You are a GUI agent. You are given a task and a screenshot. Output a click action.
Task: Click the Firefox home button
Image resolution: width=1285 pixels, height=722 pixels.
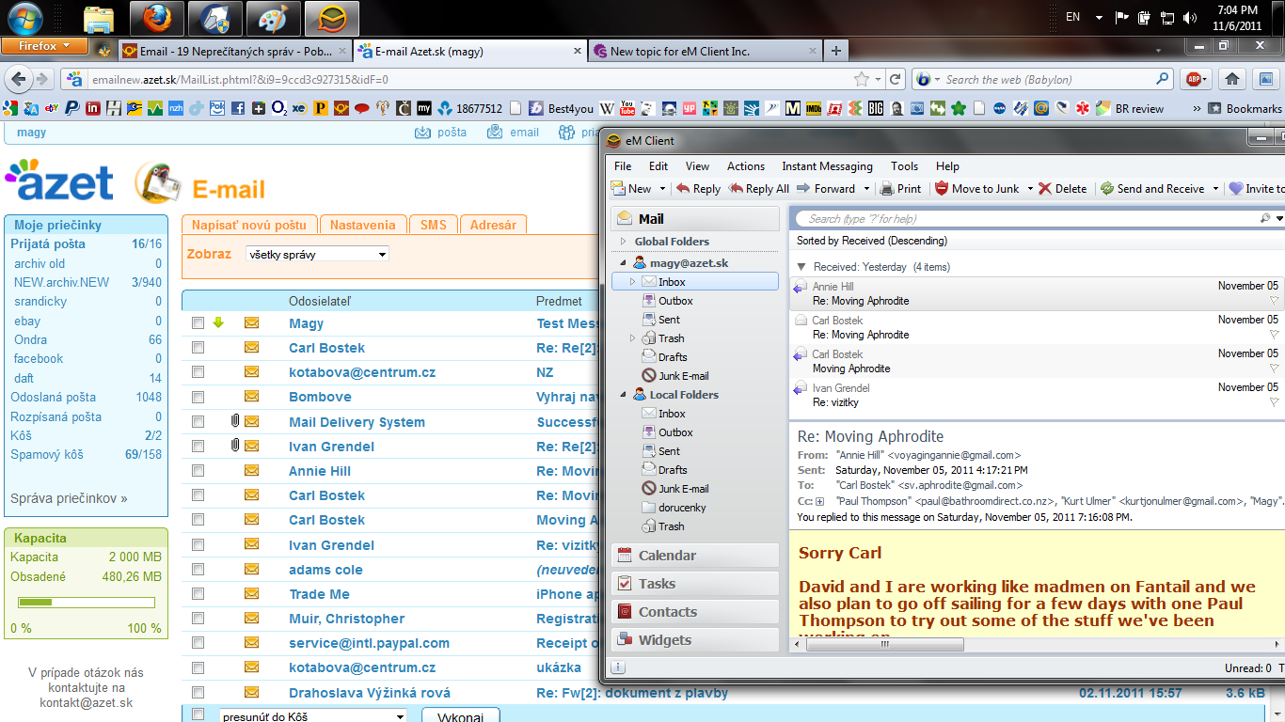pyautogui.click(x=1231, y=79)
